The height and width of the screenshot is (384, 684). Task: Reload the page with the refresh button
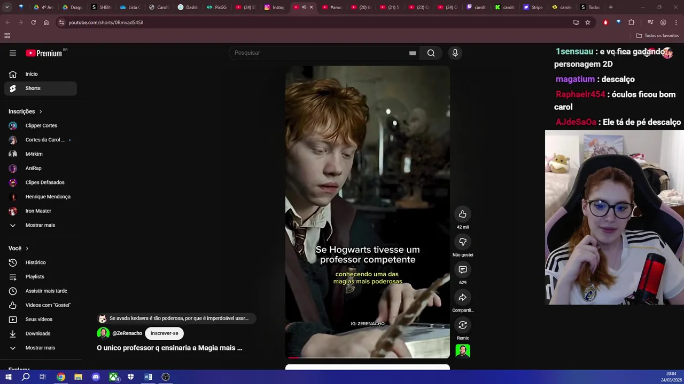(x=33, y=22)
